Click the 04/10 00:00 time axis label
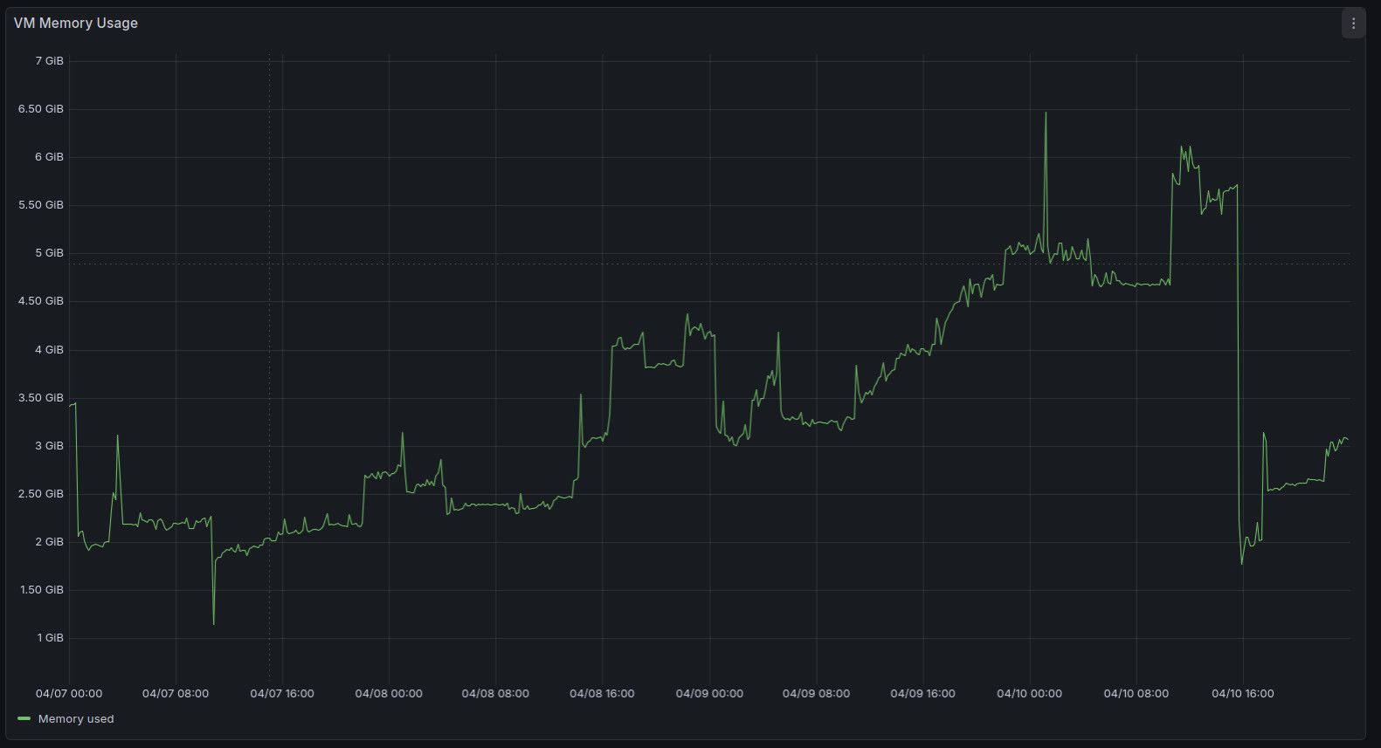 coord(1029,694)
